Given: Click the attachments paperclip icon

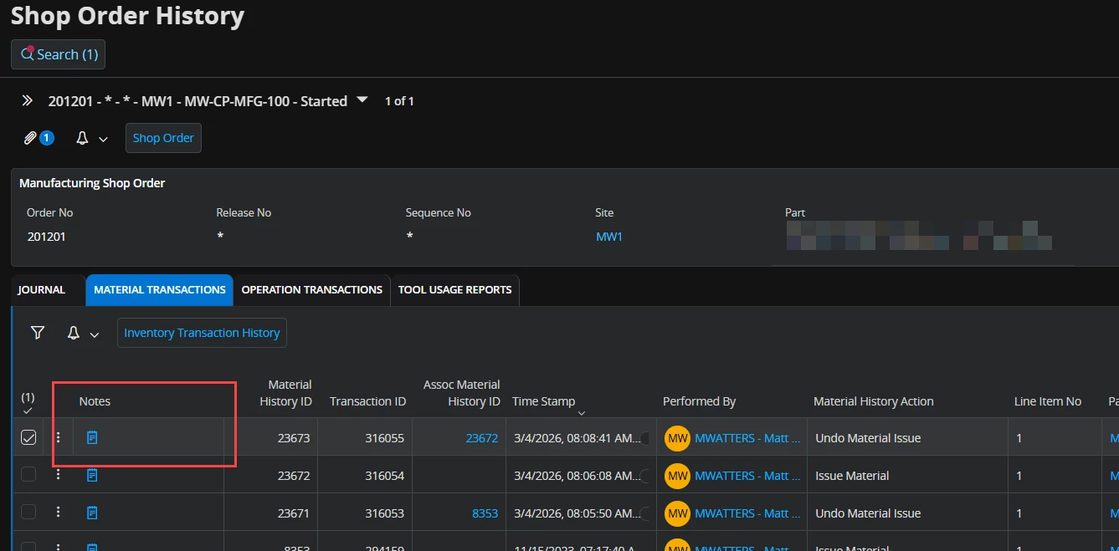Looking at the screenshot, I should (x=31, y=138).
